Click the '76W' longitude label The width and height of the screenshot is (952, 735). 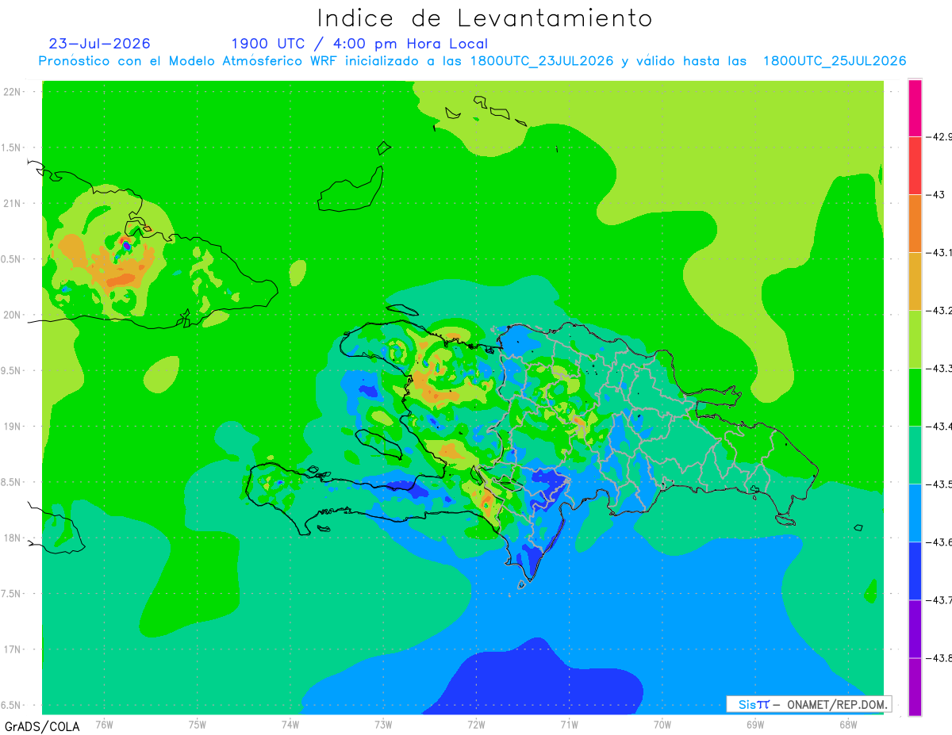coord(104,724)
